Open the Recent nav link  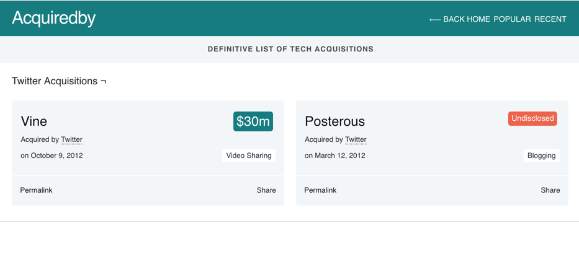click(x=550, y=19)
